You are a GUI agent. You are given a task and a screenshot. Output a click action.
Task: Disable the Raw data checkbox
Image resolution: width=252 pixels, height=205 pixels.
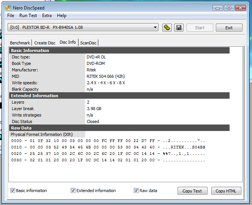pos(136,191)
